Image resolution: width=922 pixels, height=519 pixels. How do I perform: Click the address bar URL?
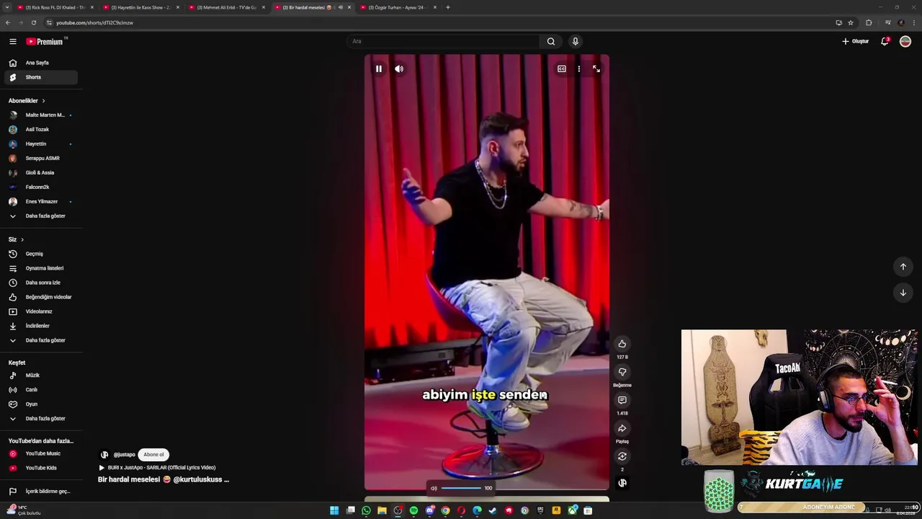click(94, 22)
